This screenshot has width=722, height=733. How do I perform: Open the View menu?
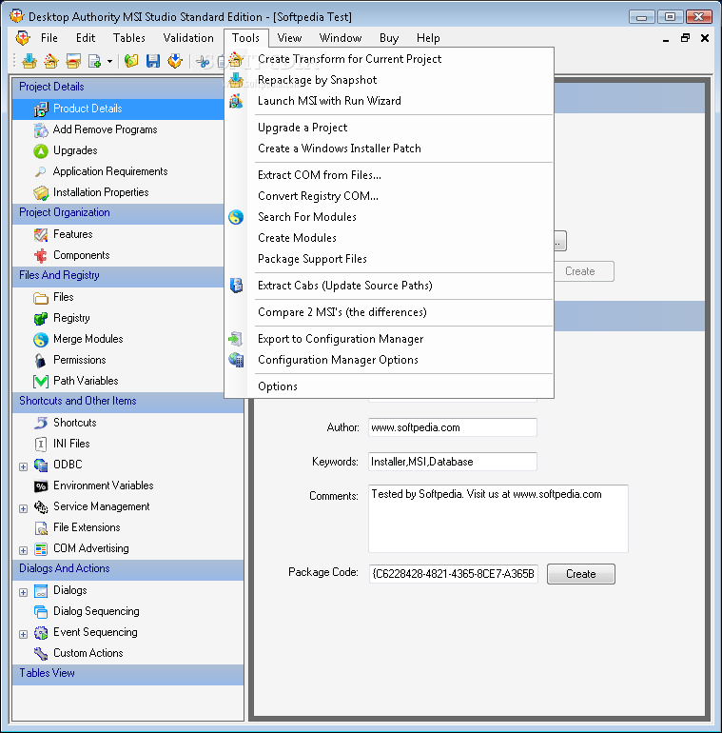click(x=289, y=38)
